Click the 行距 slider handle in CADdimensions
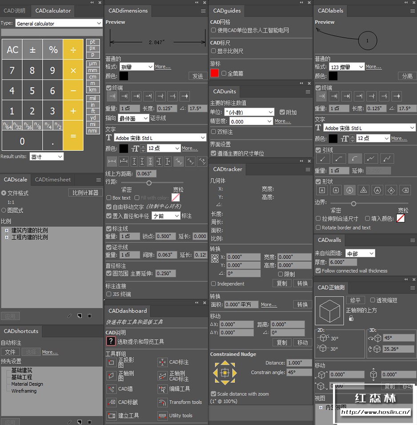 149,183
